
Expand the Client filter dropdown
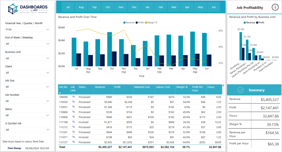28,72
